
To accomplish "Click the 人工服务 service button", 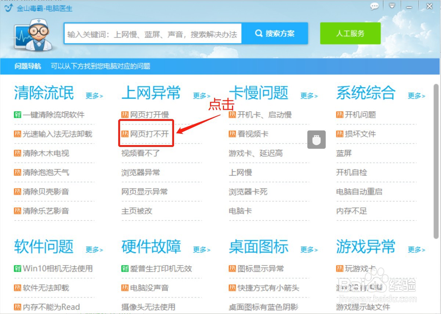I will point(350,33).
